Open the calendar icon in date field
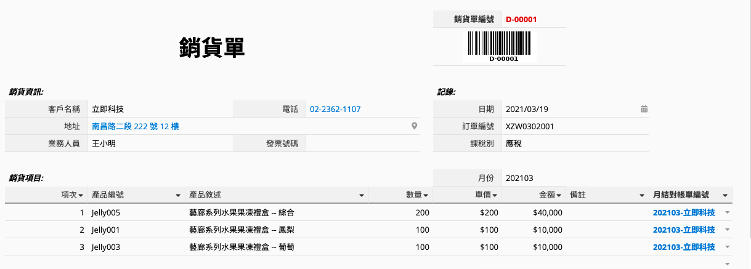This screenshot has height=269, width=751. 644,109
